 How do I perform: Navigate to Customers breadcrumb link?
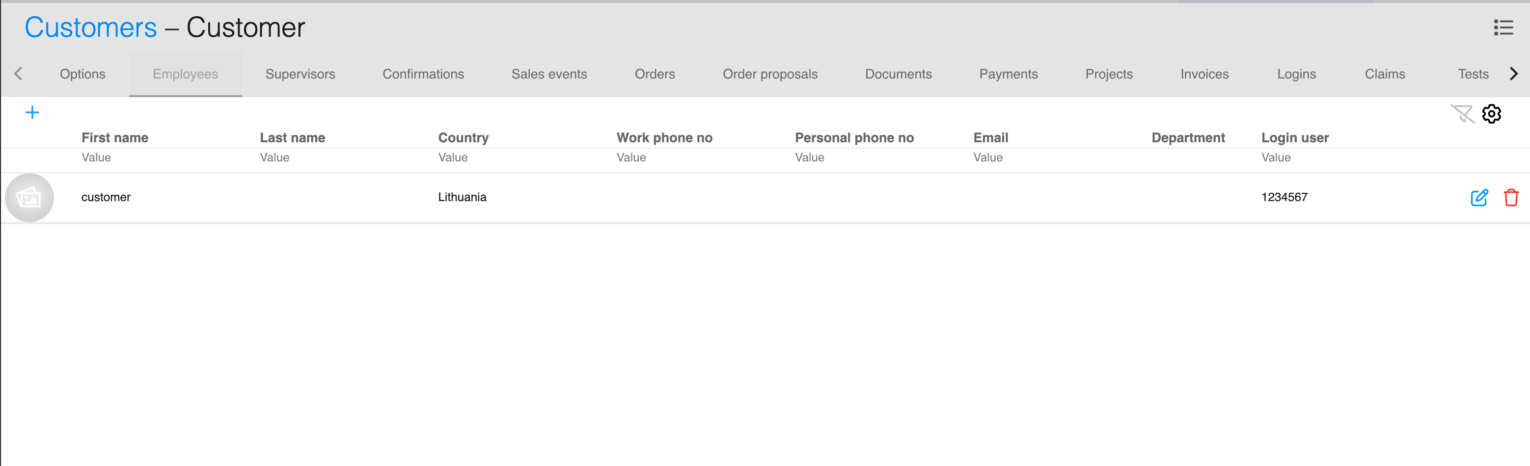tap(90, 27)
